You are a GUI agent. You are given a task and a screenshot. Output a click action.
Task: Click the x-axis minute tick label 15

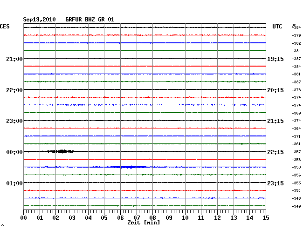point(266,218)
